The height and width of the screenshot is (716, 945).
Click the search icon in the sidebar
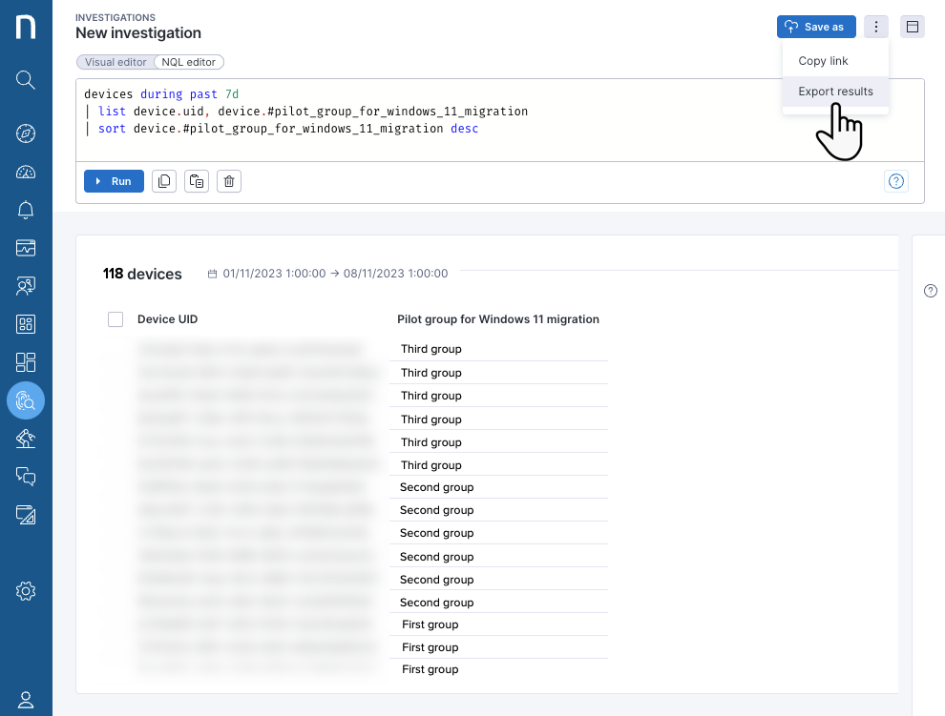pyautogui.click(x=26, y=79)
